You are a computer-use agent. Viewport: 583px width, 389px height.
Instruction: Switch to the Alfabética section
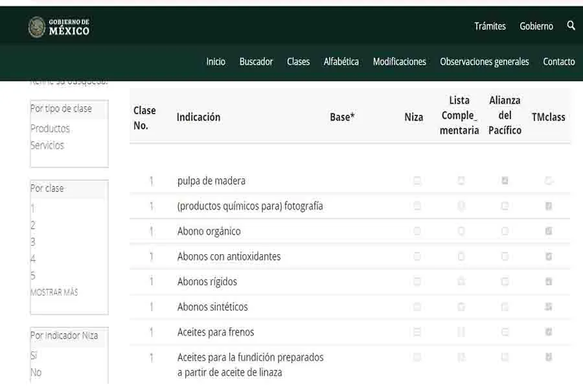[x=342, y=62]
